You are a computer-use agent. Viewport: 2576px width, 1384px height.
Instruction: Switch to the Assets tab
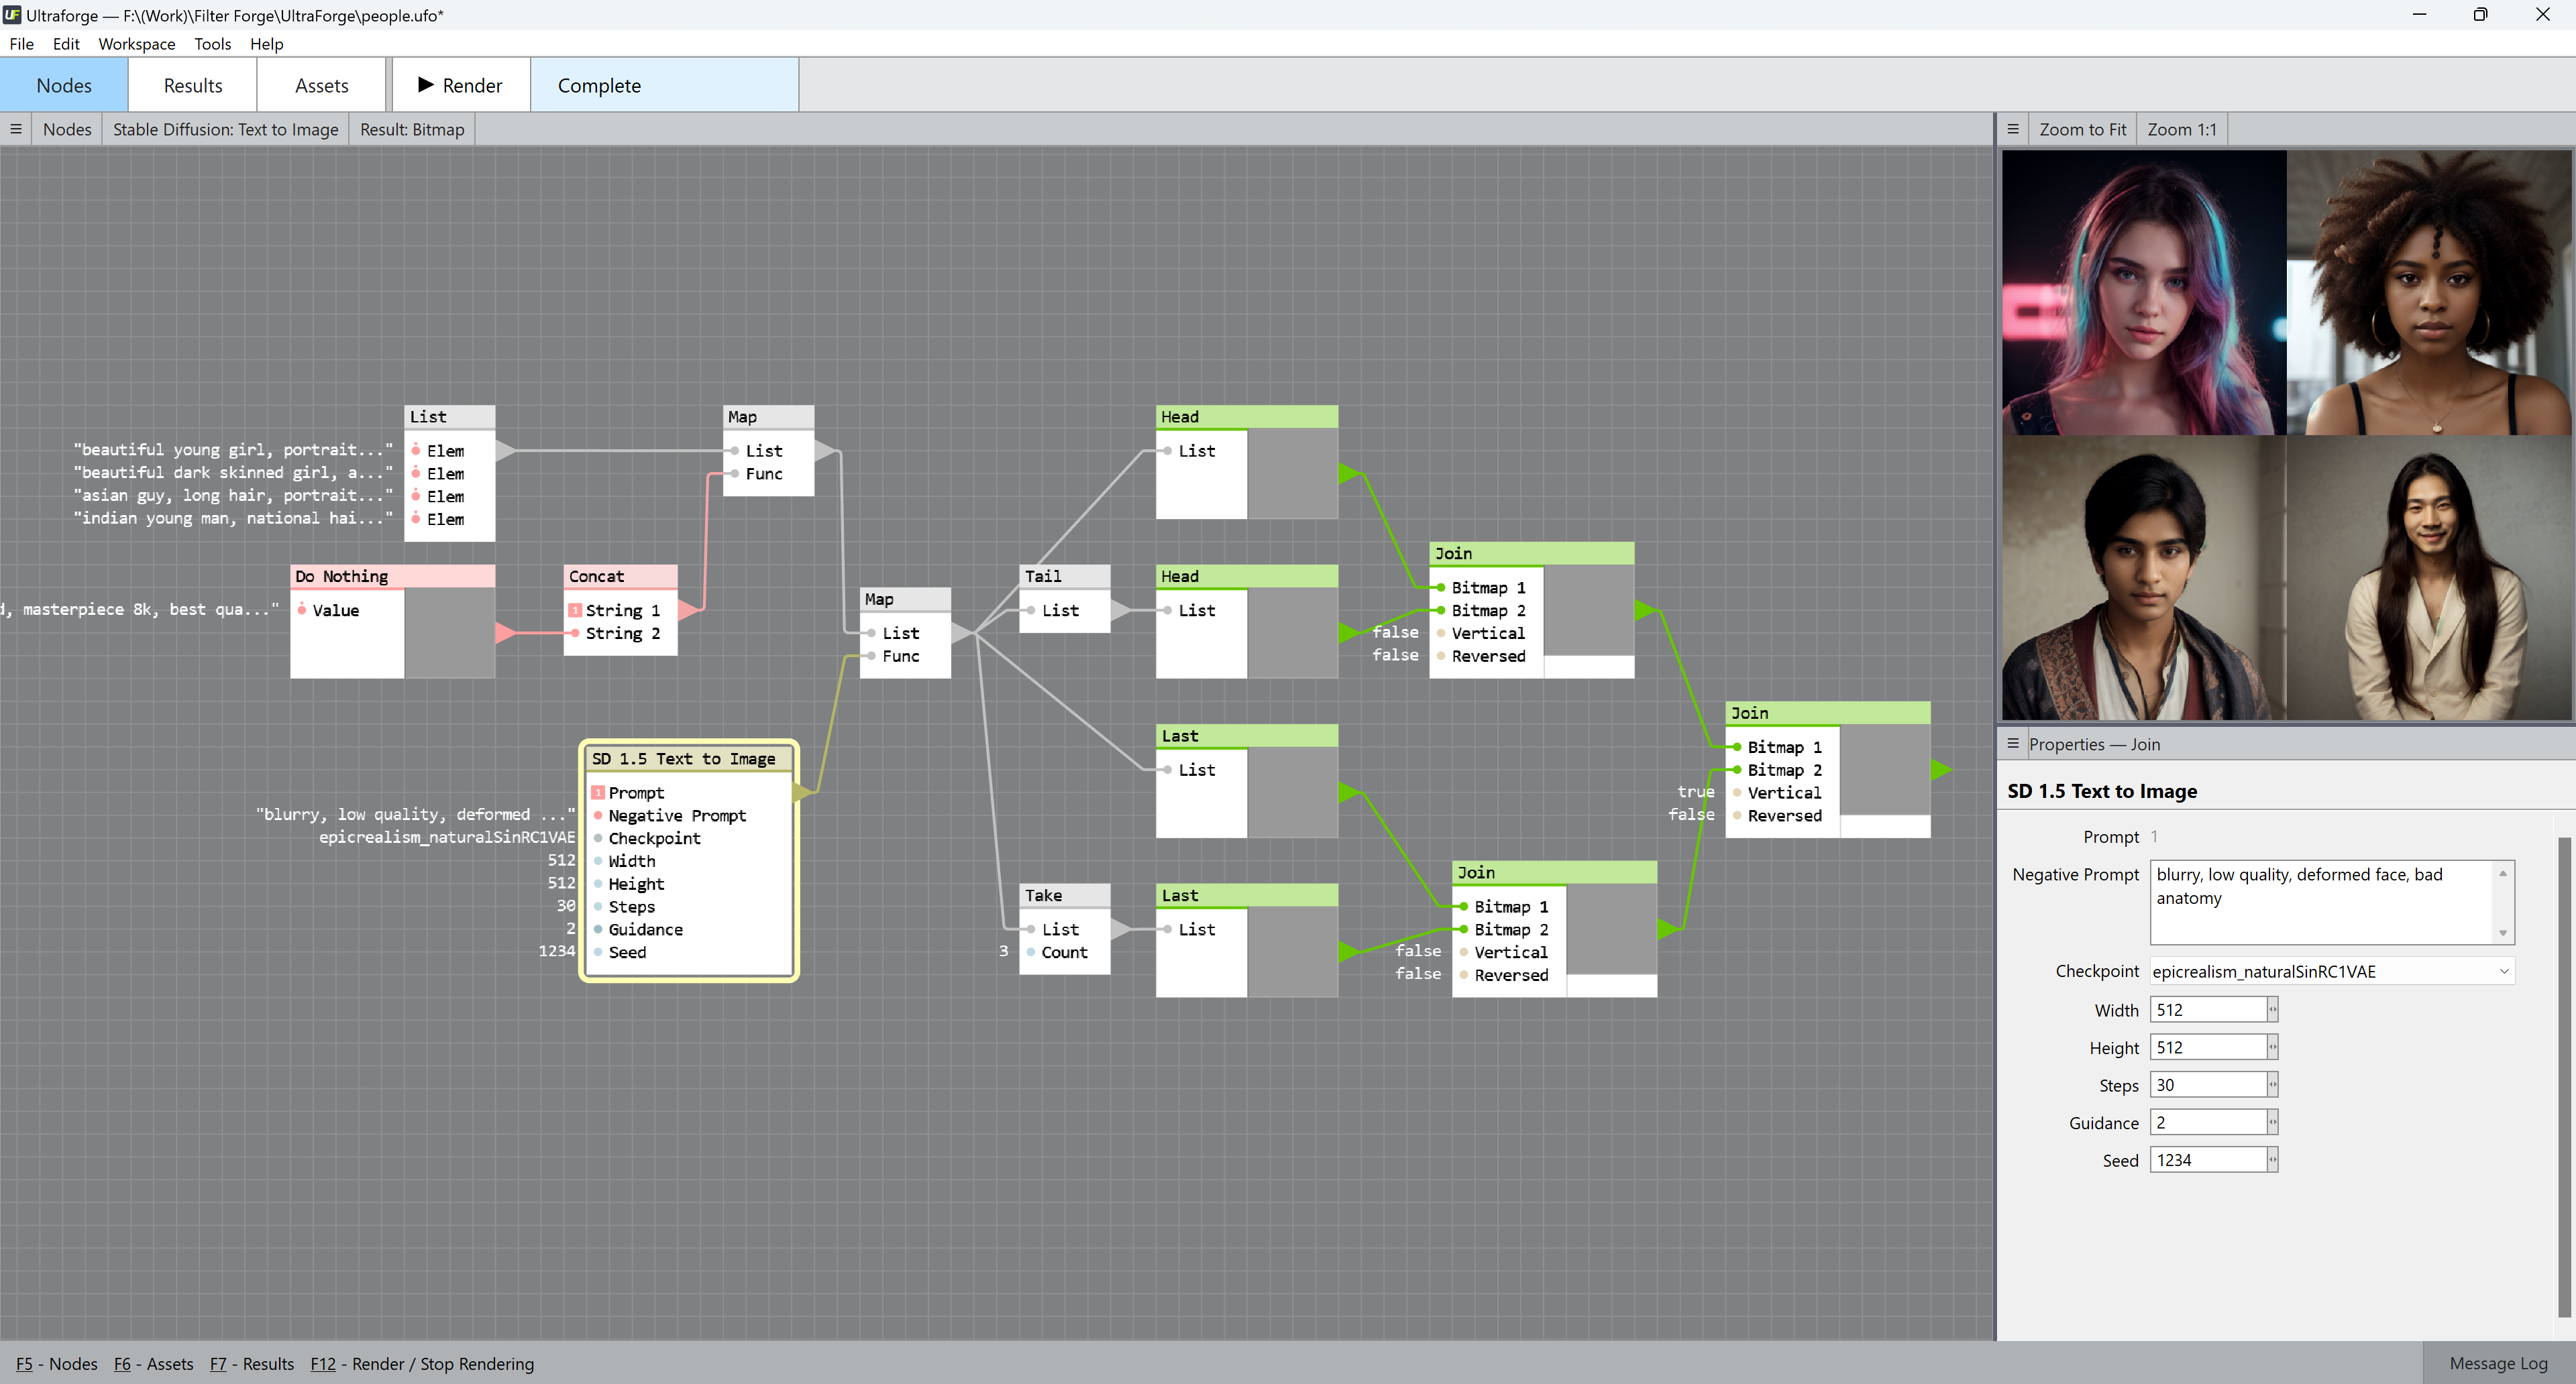point(321,85)
